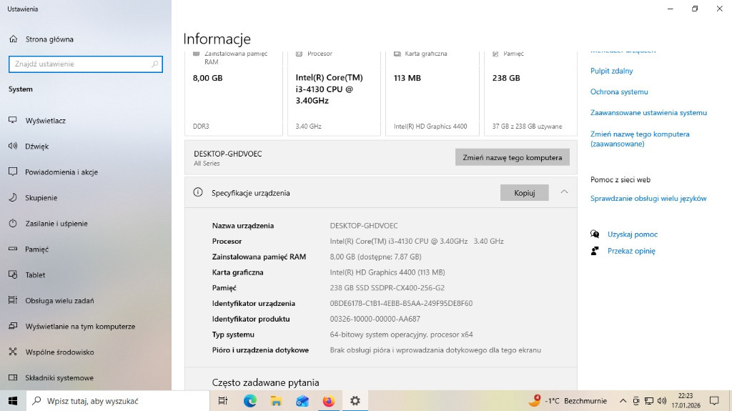Open Obsługa wielu zadań icon

pyautogui.click(x=13, y=300)
